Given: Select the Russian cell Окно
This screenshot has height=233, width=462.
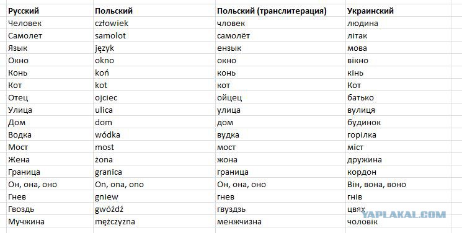Looking at the screenshot, I should pyautogui.click(x=50, y=60).
